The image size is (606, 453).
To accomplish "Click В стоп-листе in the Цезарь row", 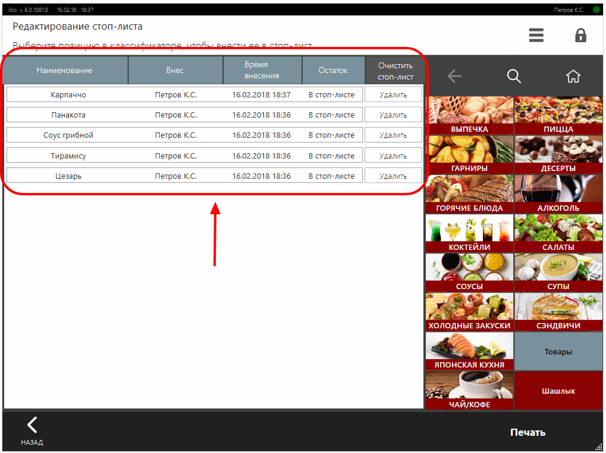I will pyautogui.click(x=332, y=176).
